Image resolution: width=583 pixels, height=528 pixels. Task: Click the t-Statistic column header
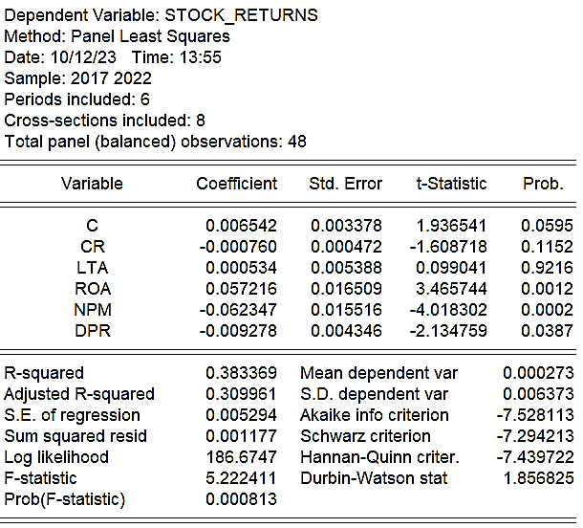coord(451,184)
